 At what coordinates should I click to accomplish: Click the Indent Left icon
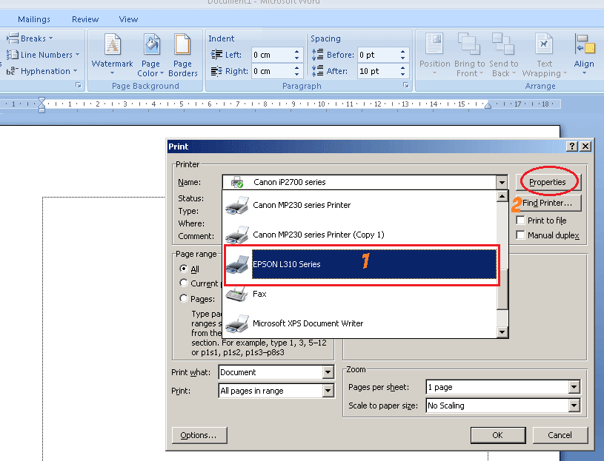216,55
